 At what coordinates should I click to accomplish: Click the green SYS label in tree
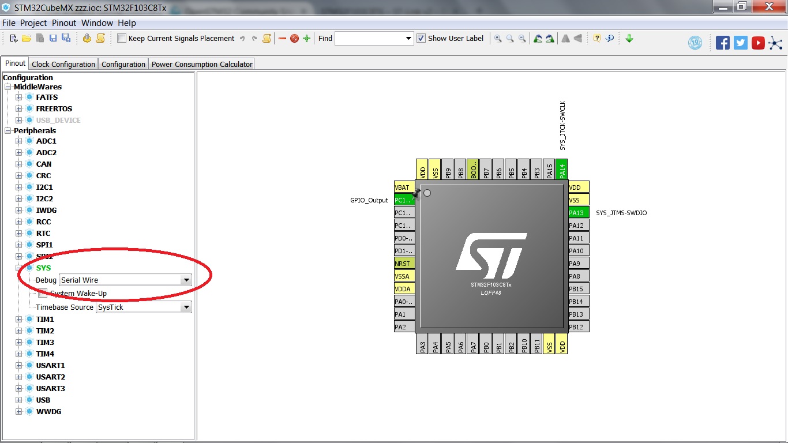[x=43, y=268]
